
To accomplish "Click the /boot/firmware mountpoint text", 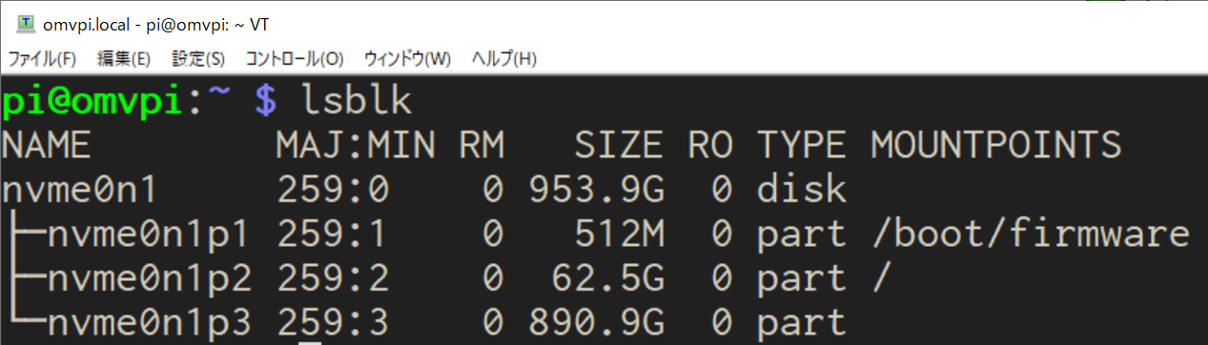I will [x=1031, y=234].
